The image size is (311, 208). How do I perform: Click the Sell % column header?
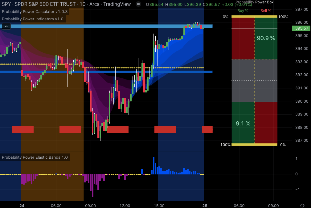[x=266, y=11]
